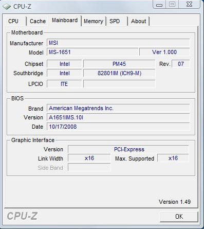Click the OK button
204x229 pixels.
coord(179,217)
